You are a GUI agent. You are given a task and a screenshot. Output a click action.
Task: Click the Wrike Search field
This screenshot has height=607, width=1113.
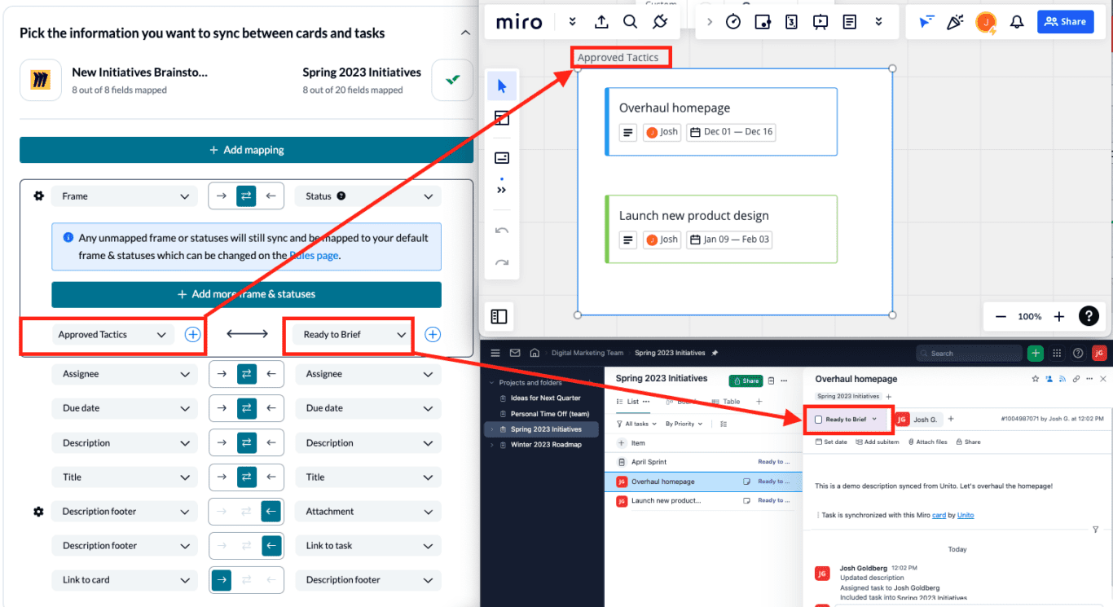(968, 353)
